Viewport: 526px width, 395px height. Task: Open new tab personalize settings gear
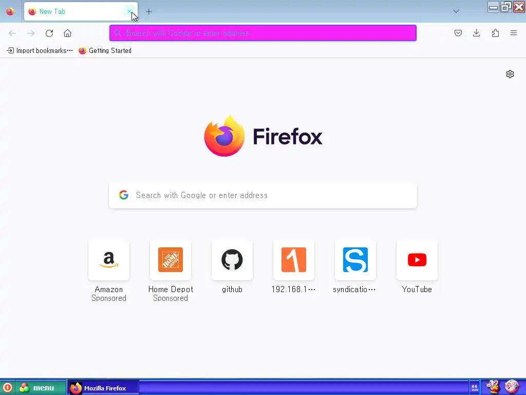(510, 74)
